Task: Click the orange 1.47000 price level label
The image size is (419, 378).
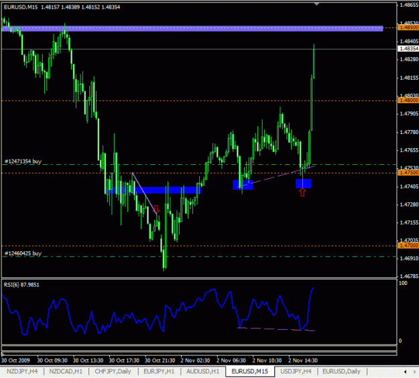Action: (x=408, y=245)
